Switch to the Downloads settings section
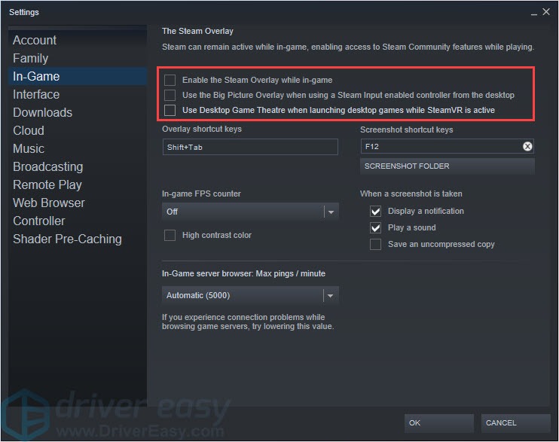Viewport: 559px width, 442px height. tap(42, 113)
